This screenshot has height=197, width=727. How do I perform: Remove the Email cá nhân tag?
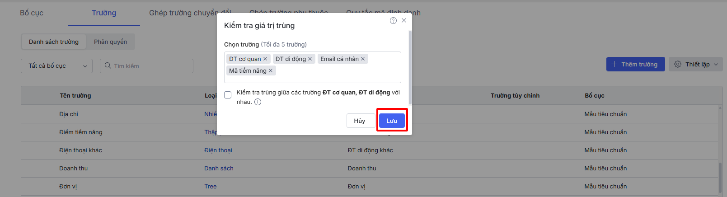[x=363, y=59]
